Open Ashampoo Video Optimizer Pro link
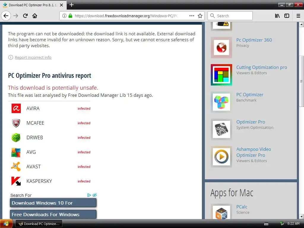 point(254,152)
